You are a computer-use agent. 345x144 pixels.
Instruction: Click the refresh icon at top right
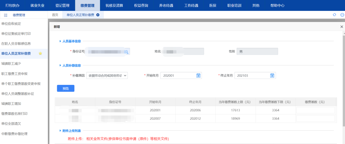coord(334,15)
